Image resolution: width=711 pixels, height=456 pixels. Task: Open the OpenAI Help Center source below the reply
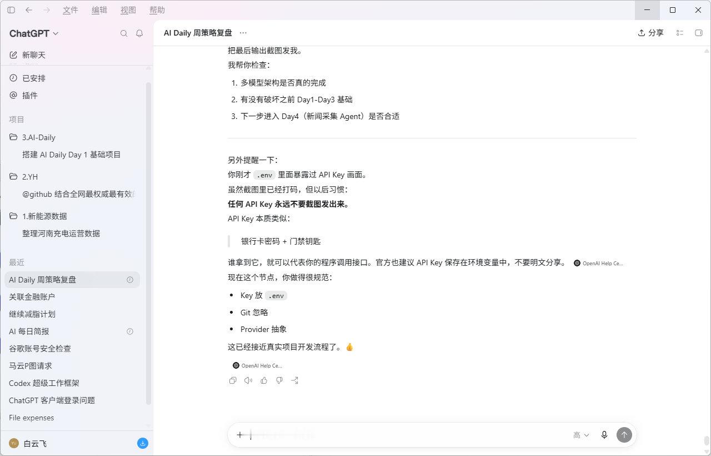[258, 365]
